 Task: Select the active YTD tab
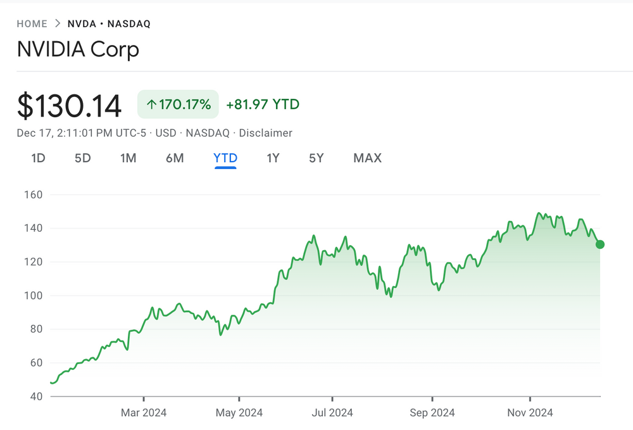click(x=225, y=158)
